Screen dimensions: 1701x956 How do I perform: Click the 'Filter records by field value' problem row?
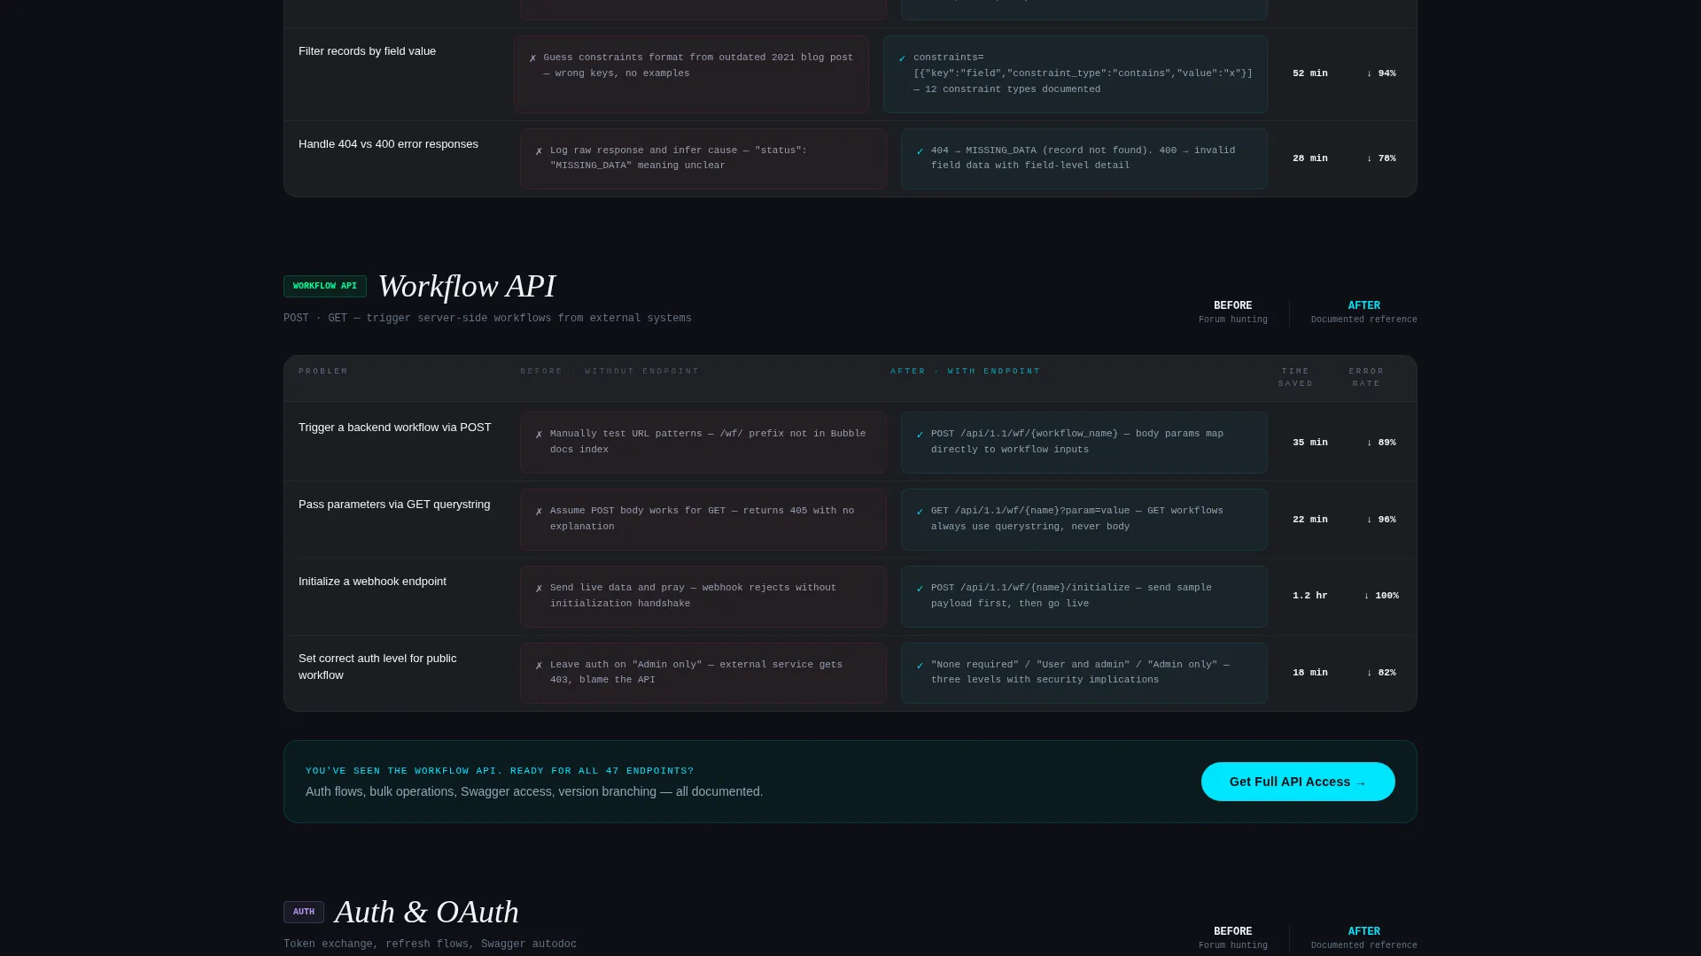850,74
